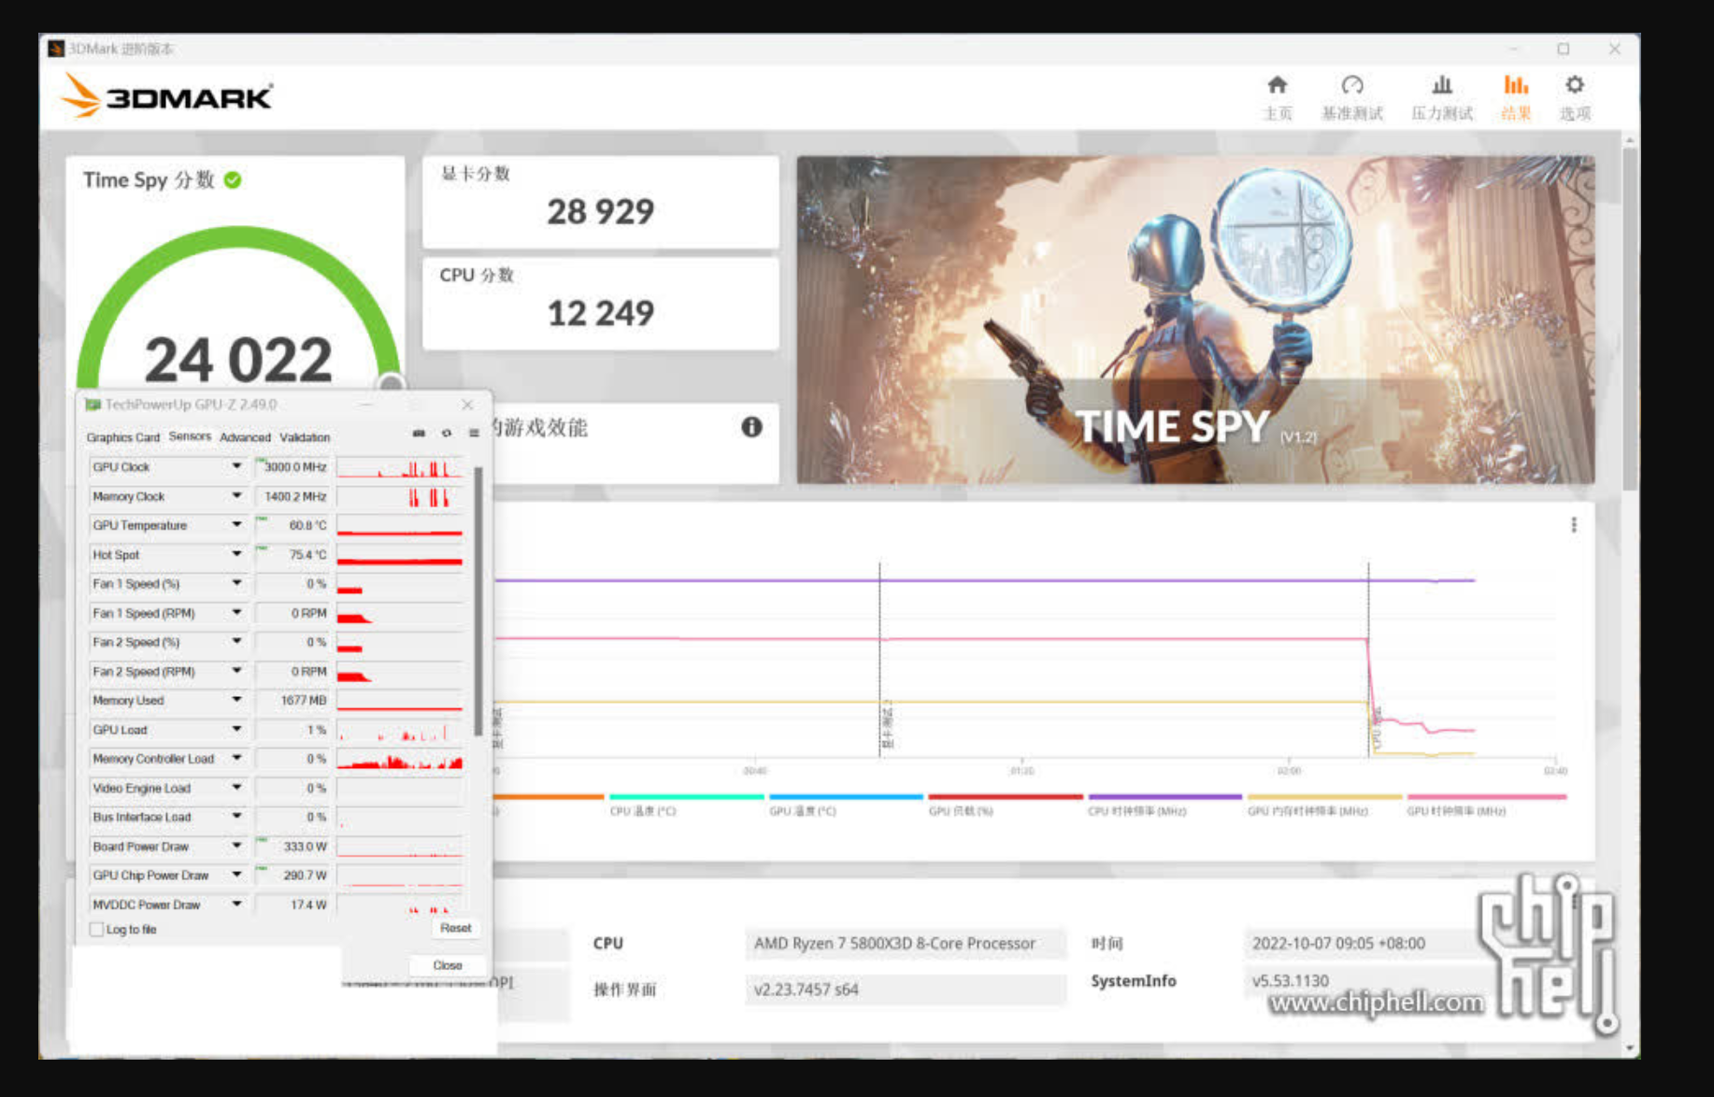Open the GPU-Z hamburger menu icon

[x=474, y=433]
